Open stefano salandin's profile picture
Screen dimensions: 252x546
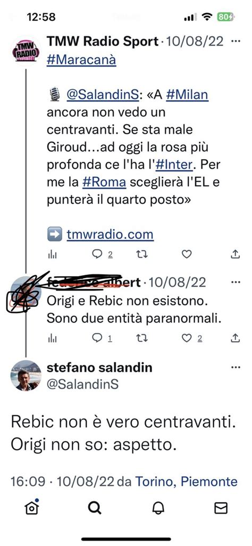(26, 376)
